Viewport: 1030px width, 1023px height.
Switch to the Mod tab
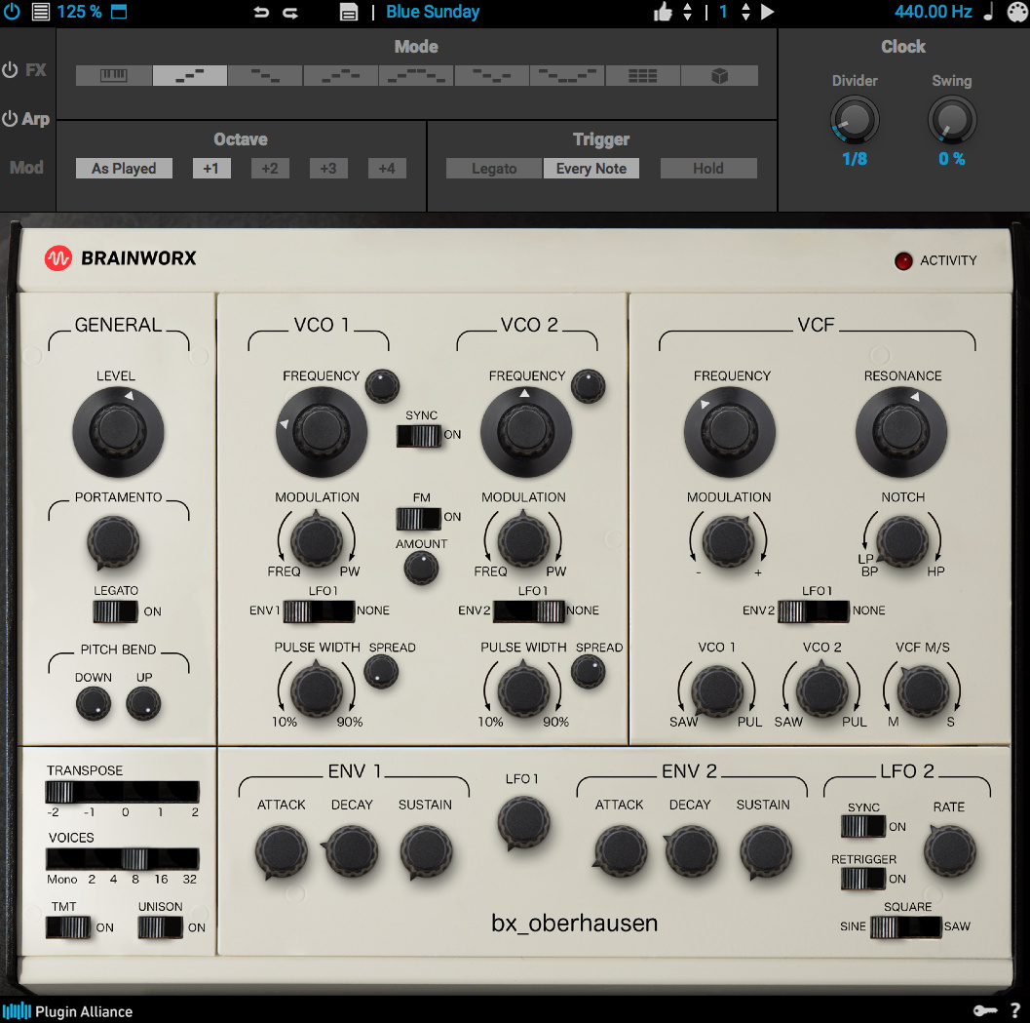[x=27, y=167]
